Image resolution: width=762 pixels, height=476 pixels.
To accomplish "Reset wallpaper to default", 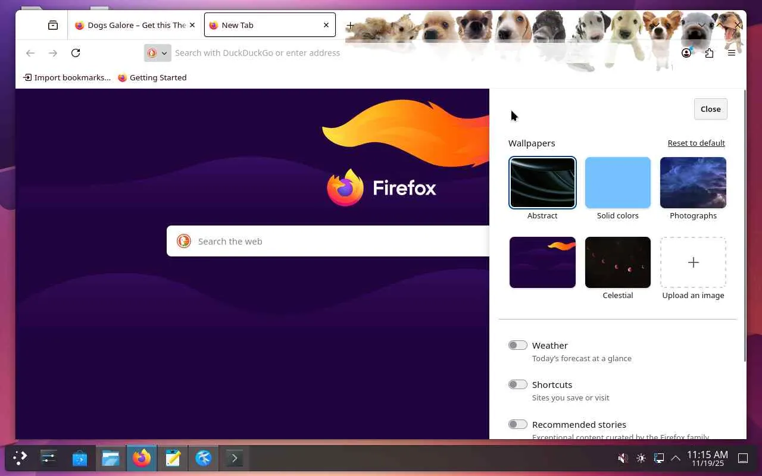I will pyautogui.click(x=697, y=143).
